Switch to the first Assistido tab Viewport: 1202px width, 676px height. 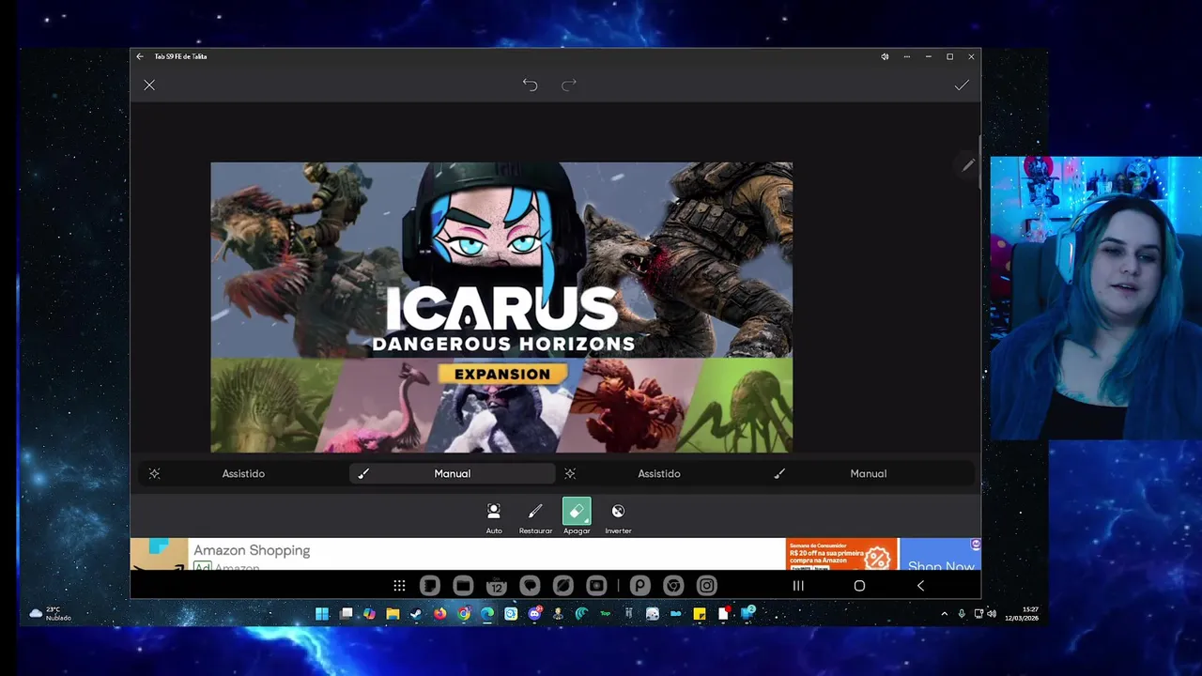tap(243, 474)
